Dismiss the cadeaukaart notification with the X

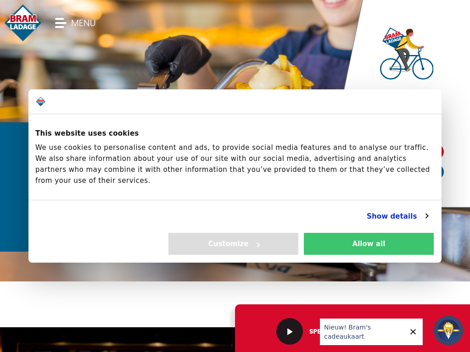tap(413, 332)
